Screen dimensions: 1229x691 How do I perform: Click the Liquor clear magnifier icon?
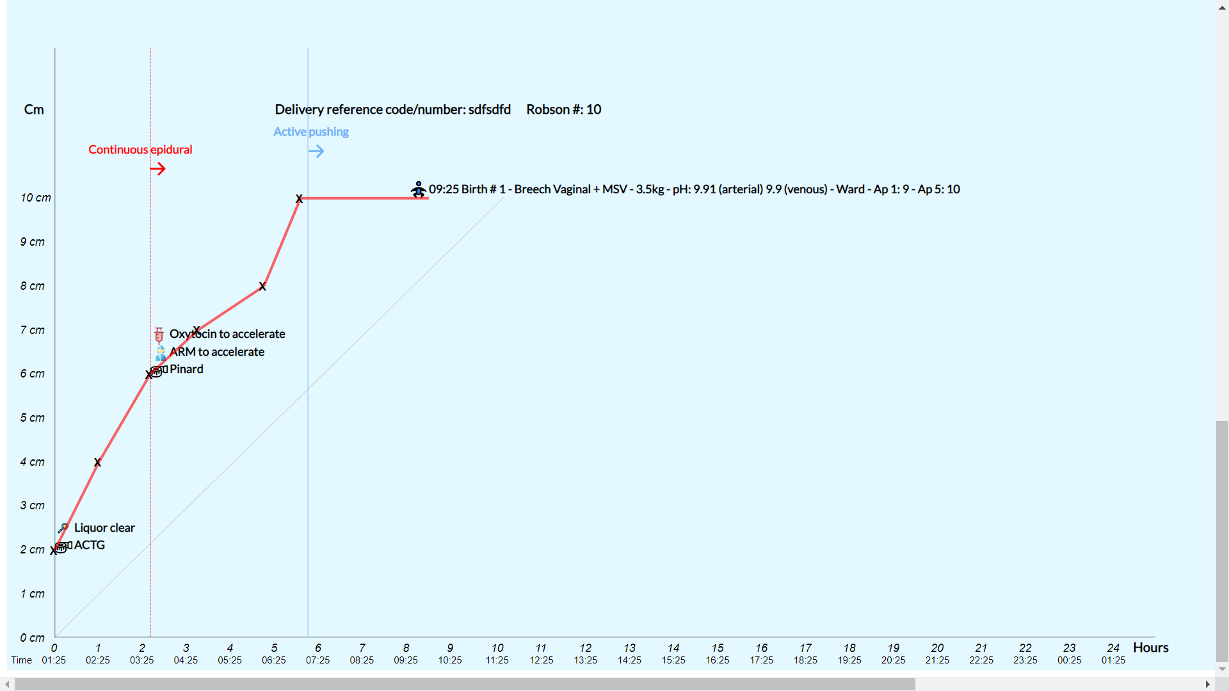click(63, 528)
